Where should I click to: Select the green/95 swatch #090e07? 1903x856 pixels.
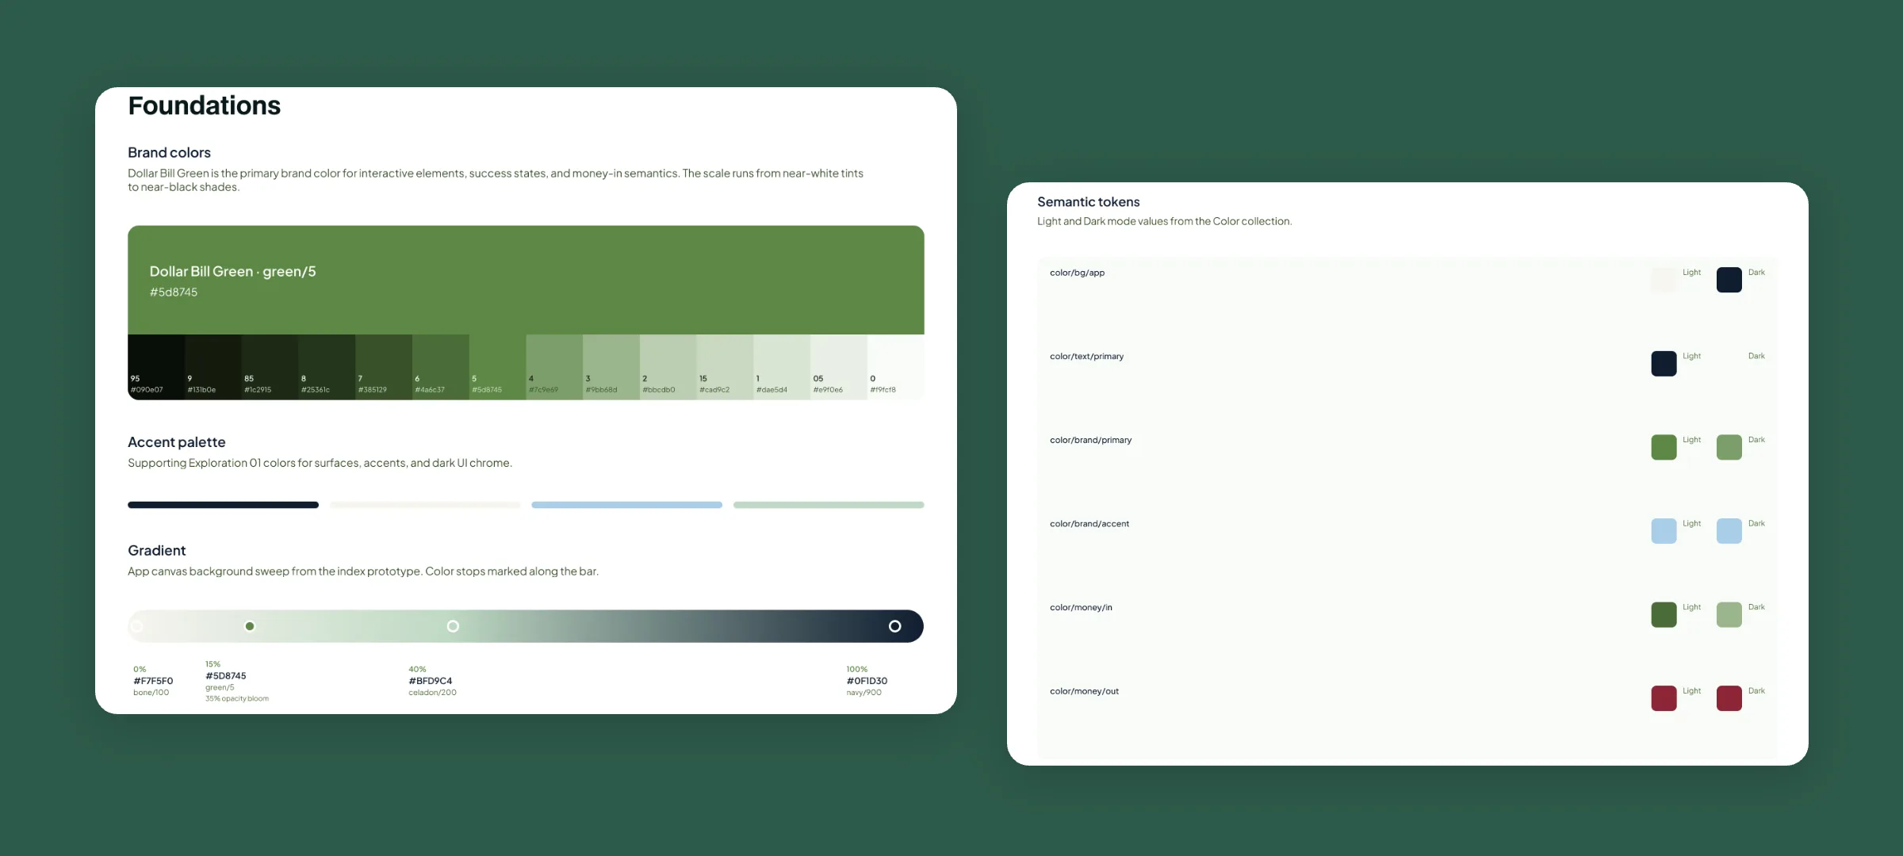[156, 367]
